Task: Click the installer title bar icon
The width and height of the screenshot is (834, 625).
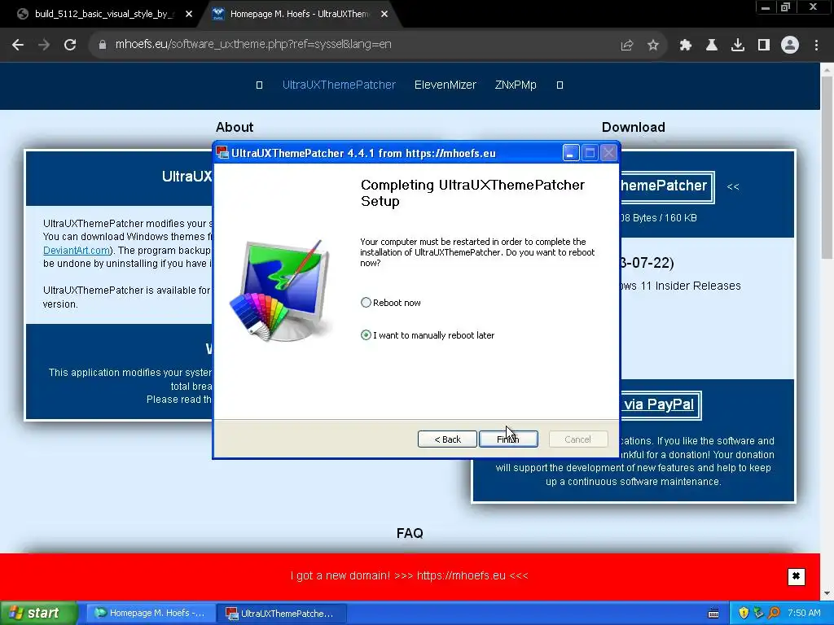Action: 222,153
